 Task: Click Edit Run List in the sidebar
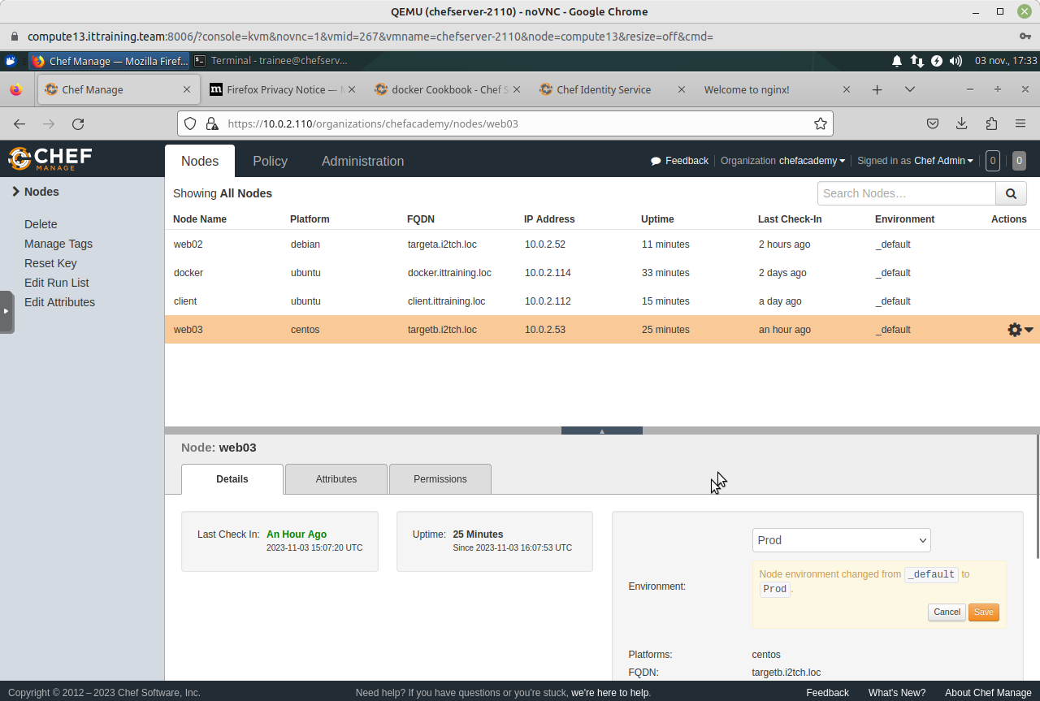[57, 283]
